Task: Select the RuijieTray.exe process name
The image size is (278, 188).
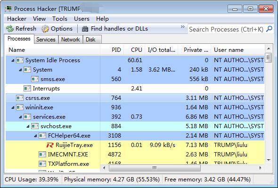Action: pos(74,145)
